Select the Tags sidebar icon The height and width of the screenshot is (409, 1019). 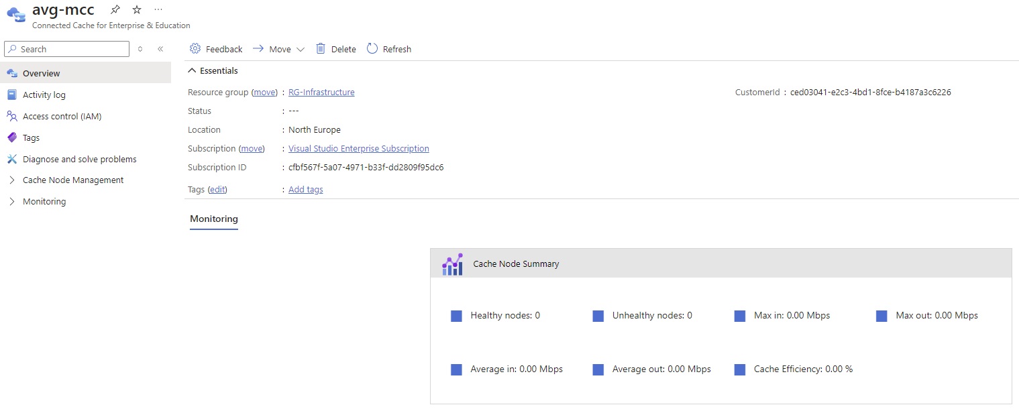point(13,137)
